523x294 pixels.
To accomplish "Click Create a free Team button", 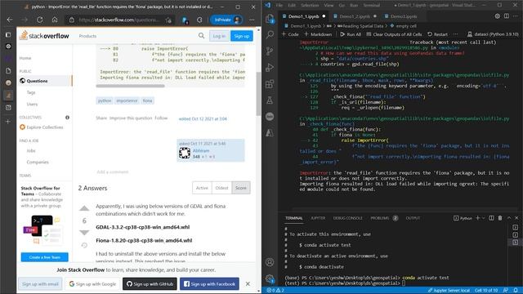I will coord(45,257).
